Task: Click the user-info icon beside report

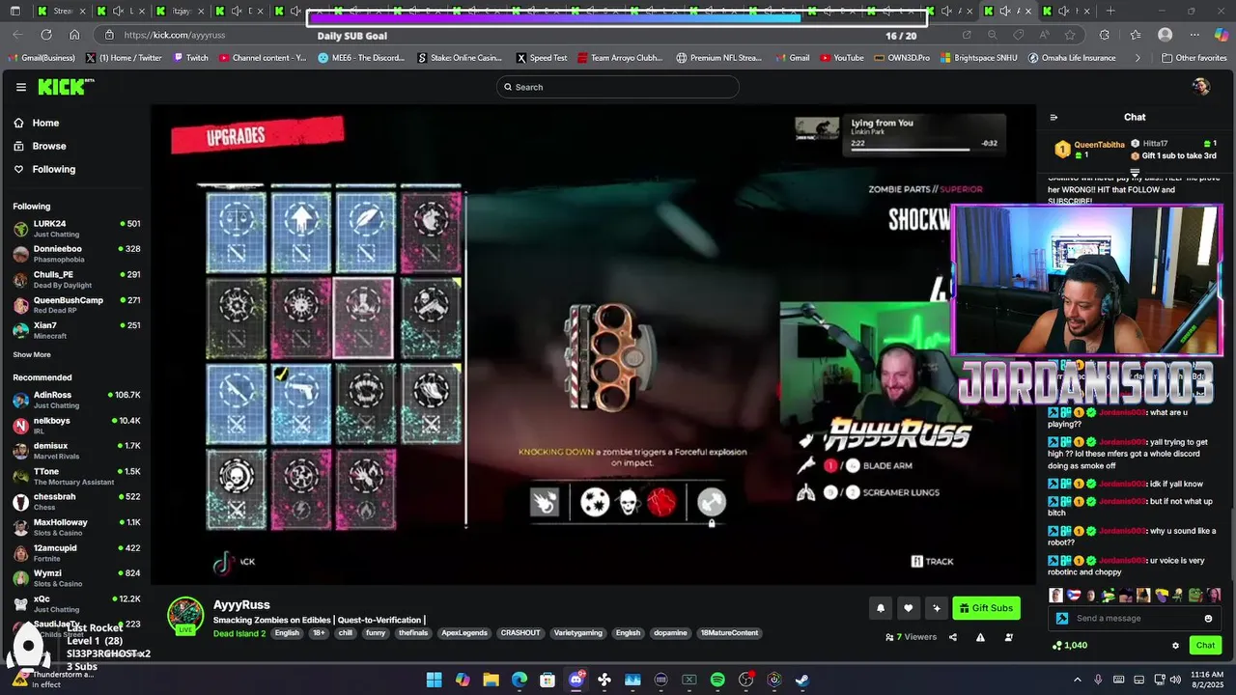Action: (1009, 637)
